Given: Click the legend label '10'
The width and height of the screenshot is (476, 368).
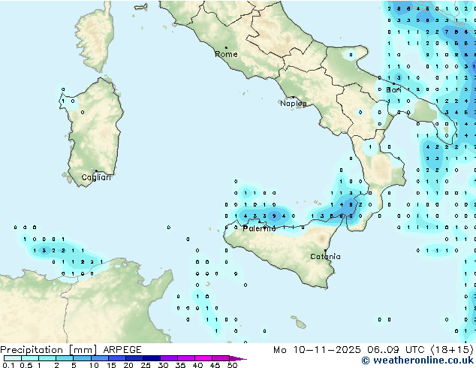Looking at the screenshot, I should (94, 365).
